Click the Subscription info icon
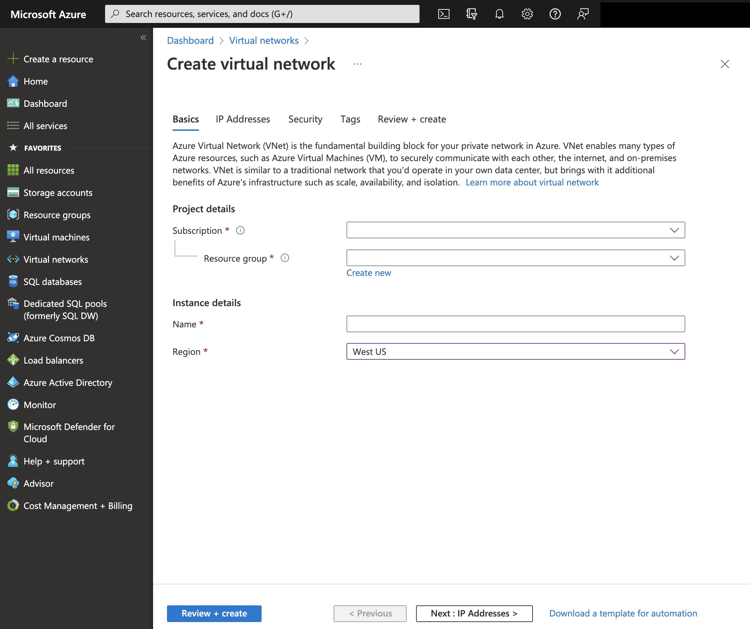This screenshot has height=629, width=750. (240, 230)
